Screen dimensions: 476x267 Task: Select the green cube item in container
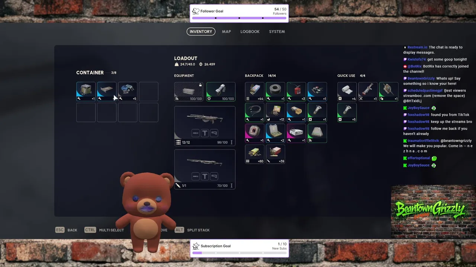point(86,92)
